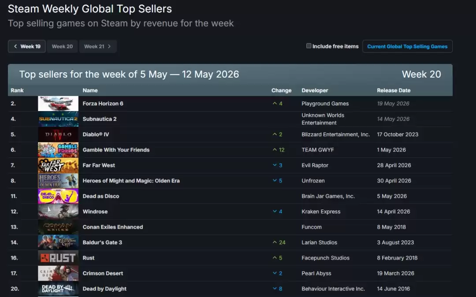Click the Rust game title

88,258
